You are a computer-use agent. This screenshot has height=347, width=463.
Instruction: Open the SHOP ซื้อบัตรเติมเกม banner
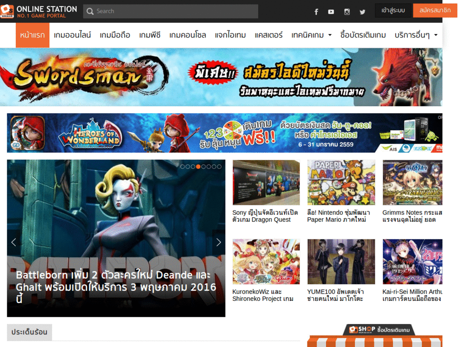379,329
